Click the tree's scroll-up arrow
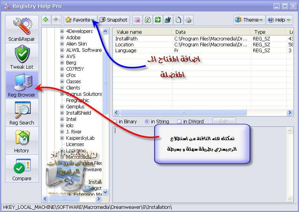This screenshot has height=212, width=299. pyautogui.click(x=105, y=31)
